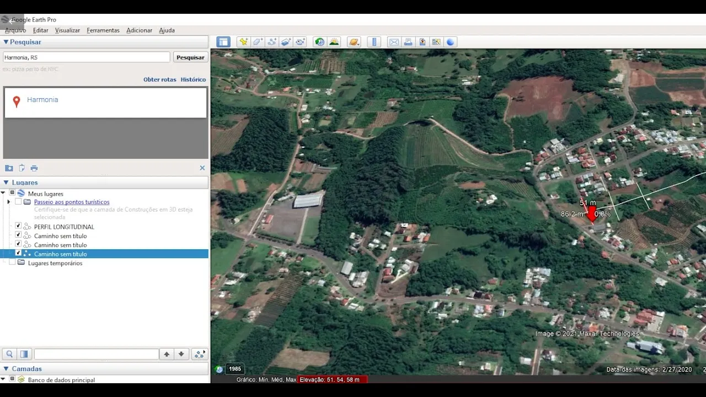Open the Histórico link
This screenshot has width=706, height=397.
[x=193, y=79]
